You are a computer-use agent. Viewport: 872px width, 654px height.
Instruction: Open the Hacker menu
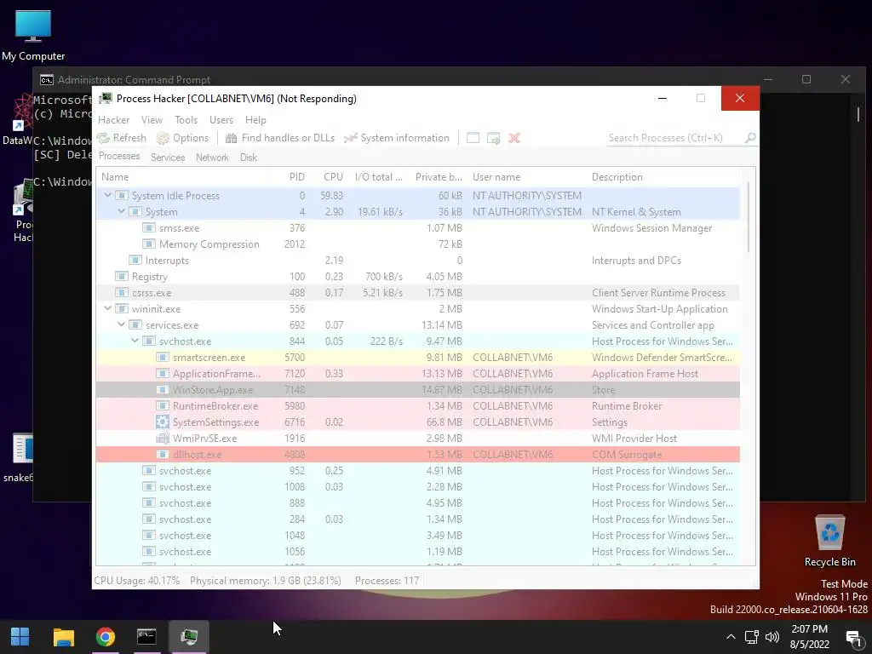point(113,120)
